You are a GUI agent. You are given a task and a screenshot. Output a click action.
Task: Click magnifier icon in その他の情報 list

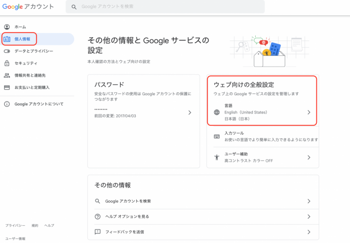[x=98, y=201]
